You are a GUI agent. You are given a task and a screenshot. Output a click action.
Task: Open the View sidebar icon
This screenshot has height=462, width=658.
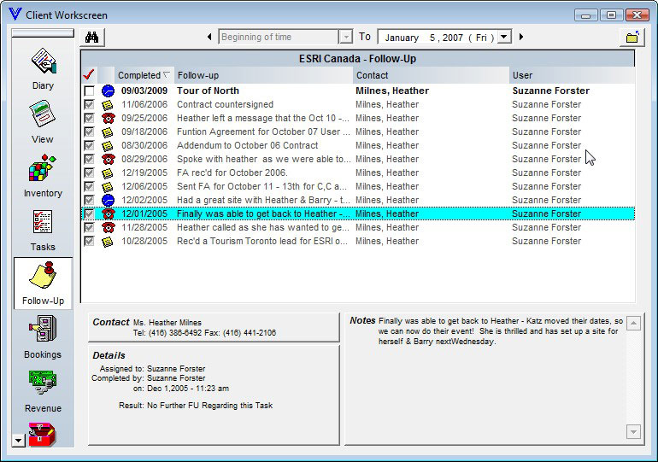pos(43,120)
